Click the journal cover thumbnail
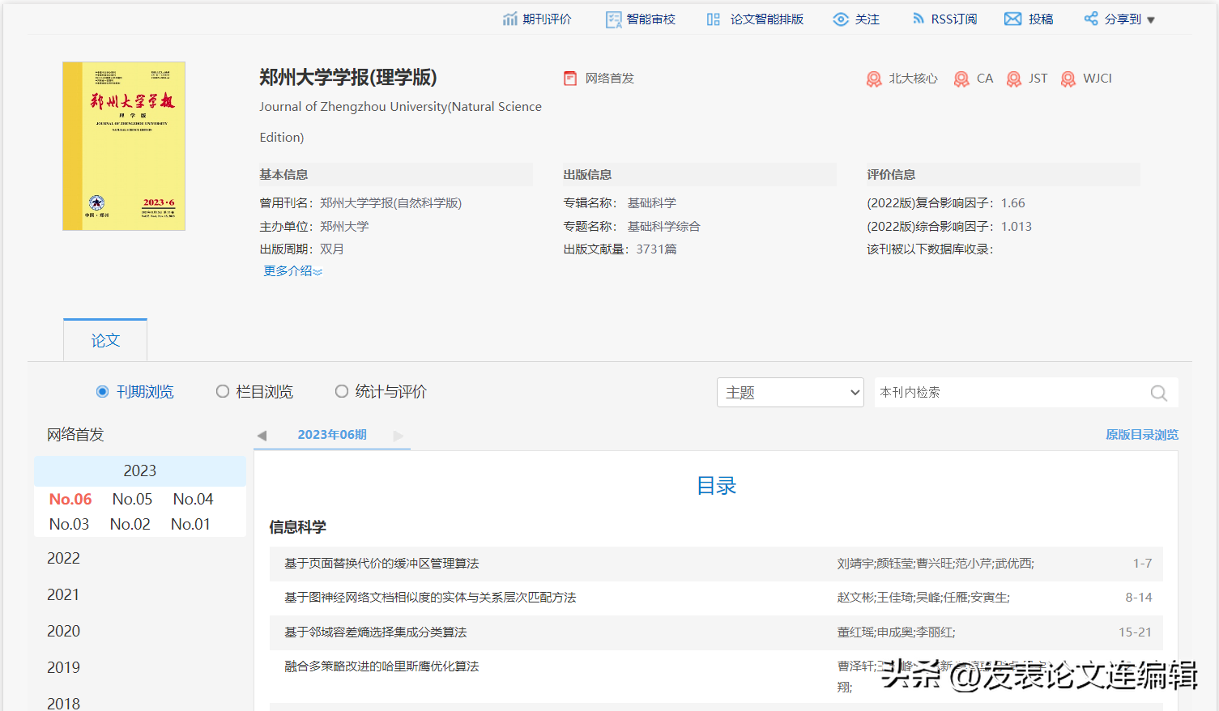This screenshot has width=1219, height=711. pyautogui.click(x=124, y=147)
